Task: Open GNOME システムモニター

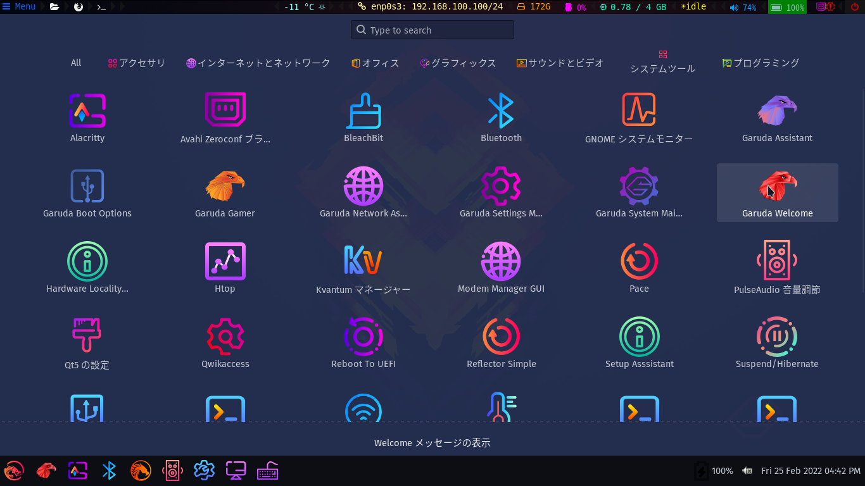Action: pos(639,118)
